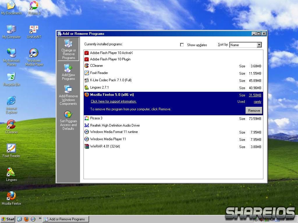Click Adobe Flash Player 10 ActiveX icon
The image size is (298, 223).
click(87, 53)
